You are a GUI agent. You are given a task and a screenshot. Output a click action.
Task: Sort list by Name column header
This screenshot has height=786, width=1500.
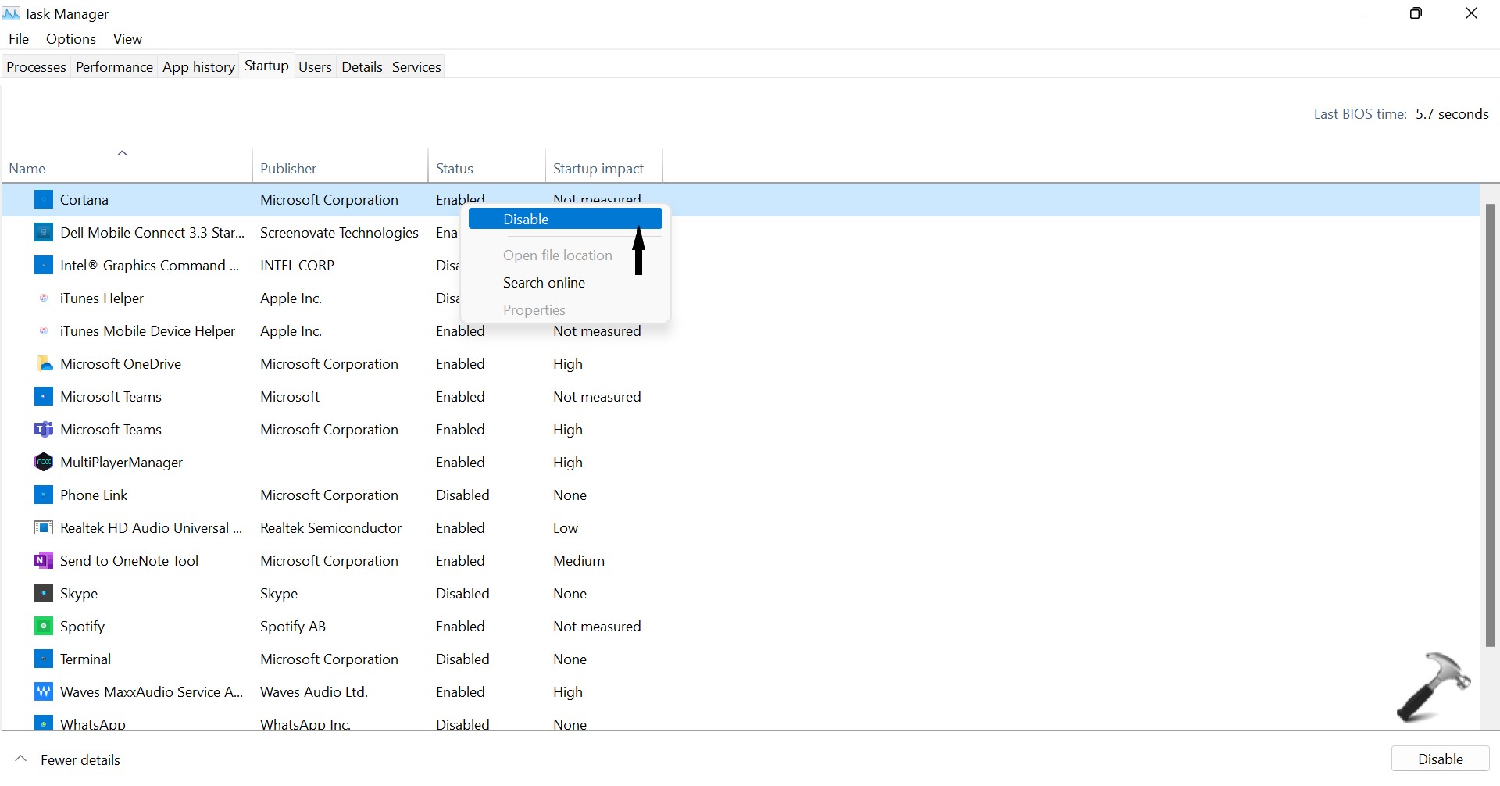coord(27,169)
